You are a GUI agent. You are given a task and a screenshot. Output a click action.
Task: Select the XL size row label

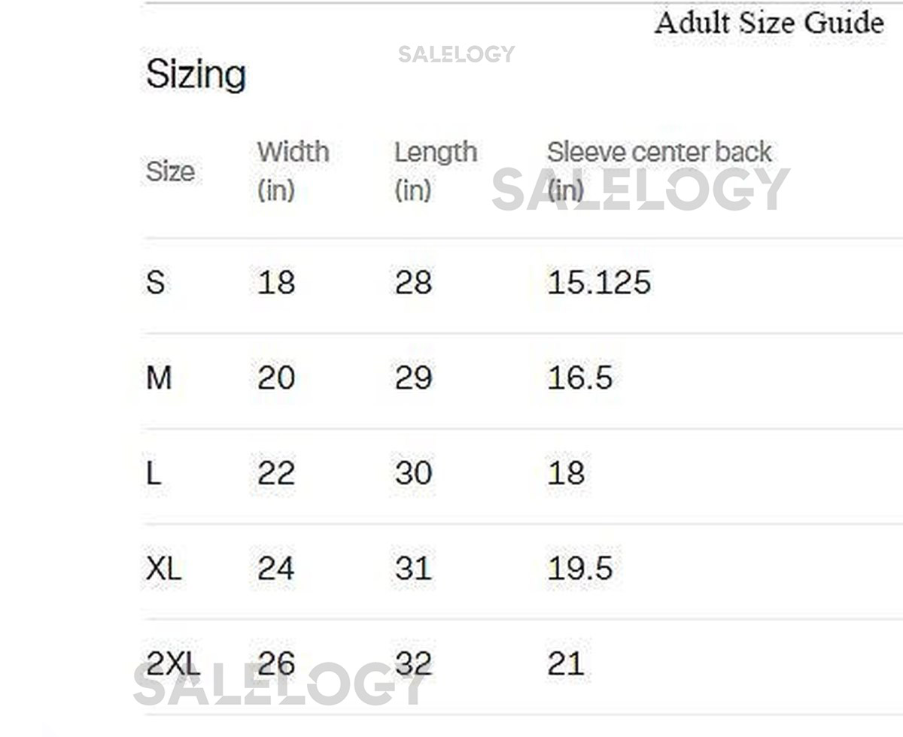pos(163,569)
